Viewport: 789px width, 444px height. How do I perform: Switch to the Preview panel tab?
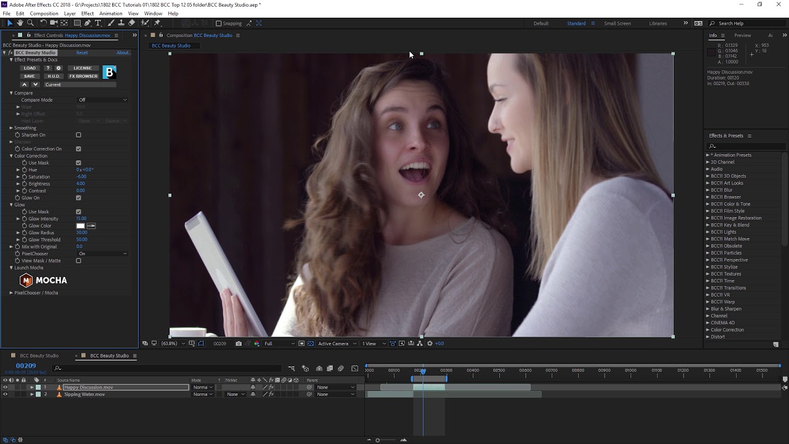pos(742,35)
